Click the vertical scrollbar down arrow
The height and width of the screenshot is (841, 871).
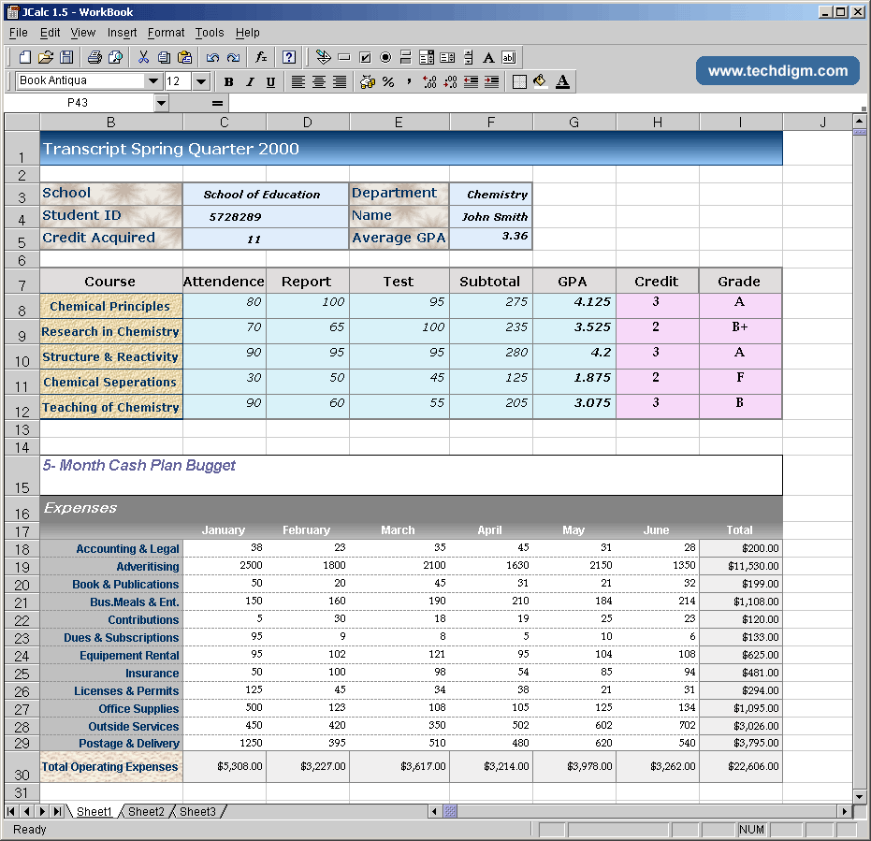click(x=860, y=797)
